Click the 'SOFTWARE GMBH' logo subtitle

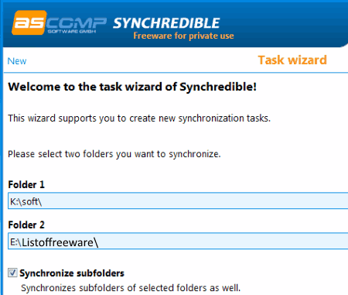72,31
